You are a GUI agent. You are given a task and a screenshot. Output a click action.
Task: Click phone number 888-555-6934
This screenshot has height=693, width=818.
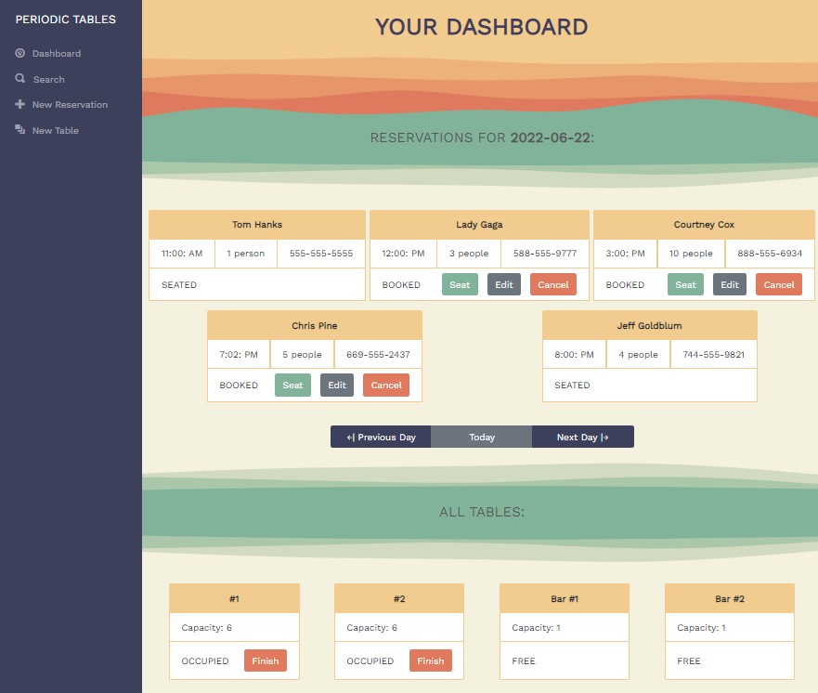pyautogui.click(x=770, y=253)
